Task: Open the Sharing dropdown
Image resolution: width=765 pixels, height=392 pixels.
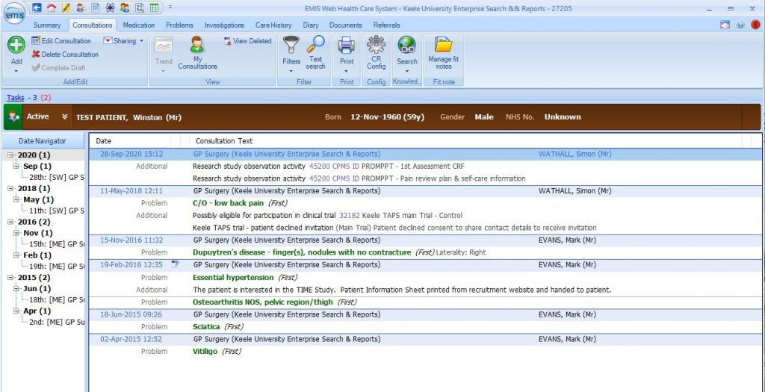Action: click(x=123, y=41)
